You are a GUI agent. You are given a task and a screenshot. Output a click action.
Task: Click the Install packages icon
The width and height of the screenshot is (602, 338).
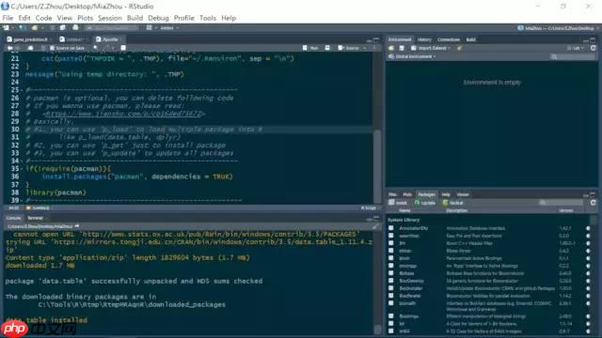tap(397, 203)
